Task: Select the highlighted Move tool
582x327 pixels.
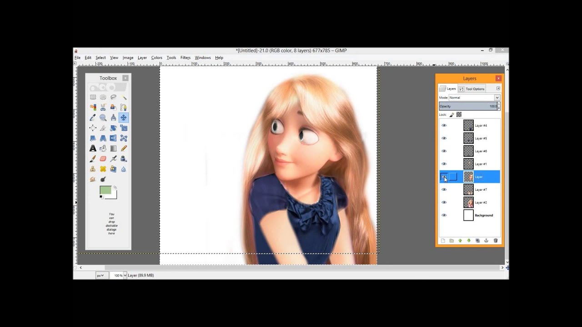Action: click(124, 118)
